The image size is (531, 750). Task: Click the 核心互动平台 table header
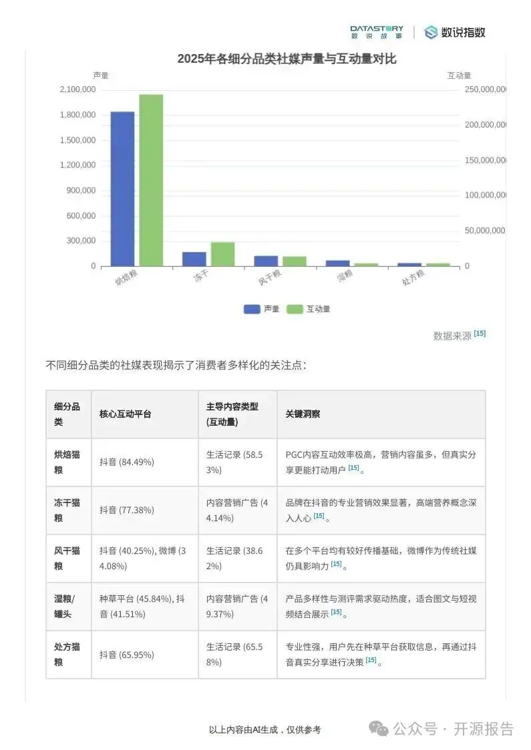[144, 414]
